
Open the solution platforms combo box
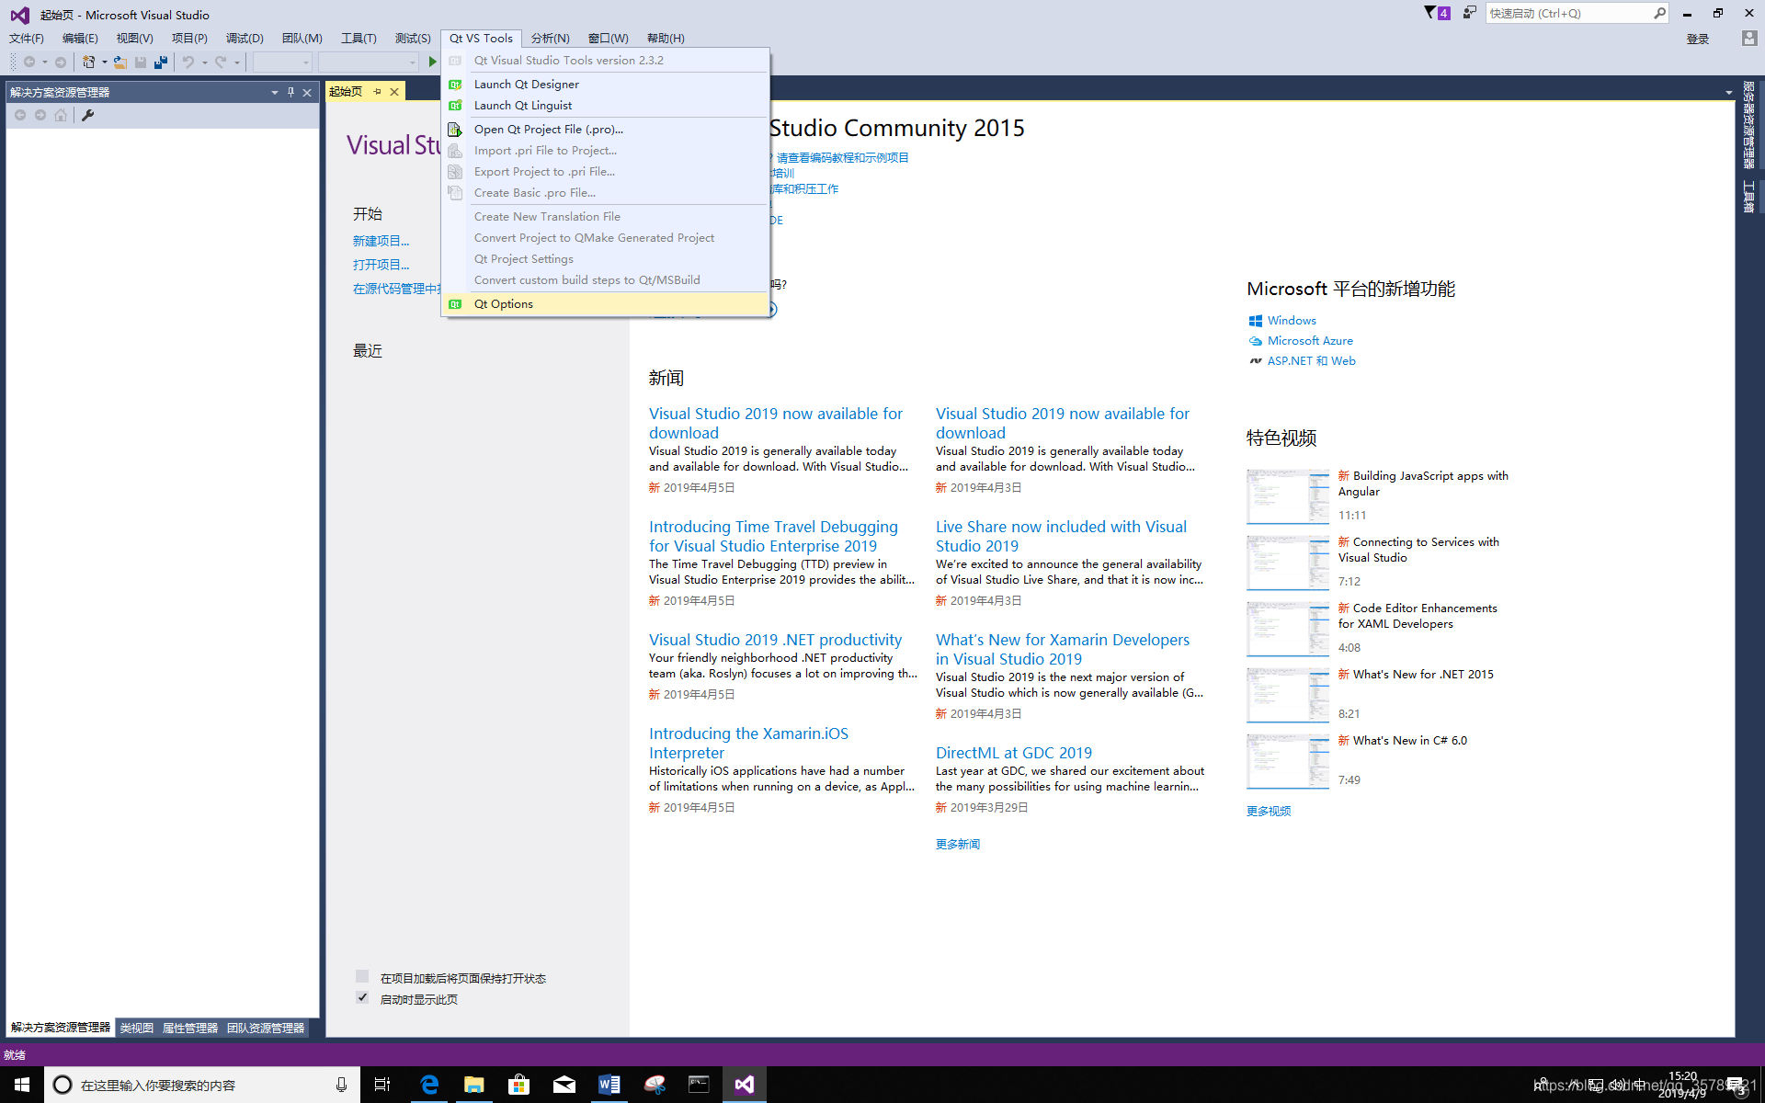coord(368,62)
